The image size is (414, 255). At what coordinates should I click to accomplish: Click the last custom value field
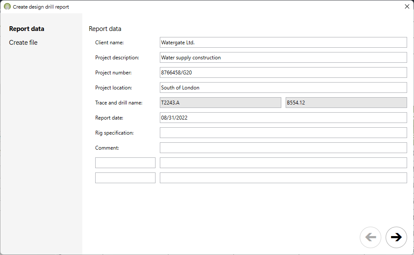tap(283, 178)
